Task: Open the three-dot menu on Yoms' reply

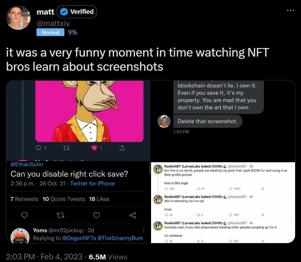Action: (x=143, y=231)
